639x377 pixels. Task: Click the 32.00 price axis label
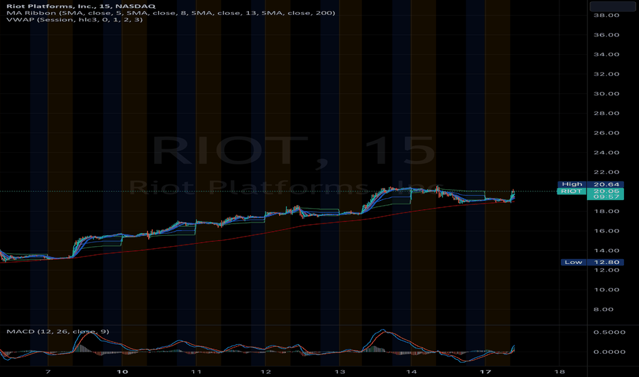coord(606,74)
